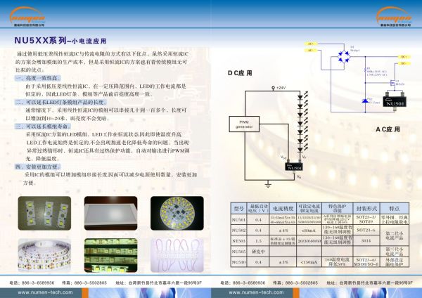Click the SOT23-6 package cell for NU502
422x298 pixels.
[366, 231]
